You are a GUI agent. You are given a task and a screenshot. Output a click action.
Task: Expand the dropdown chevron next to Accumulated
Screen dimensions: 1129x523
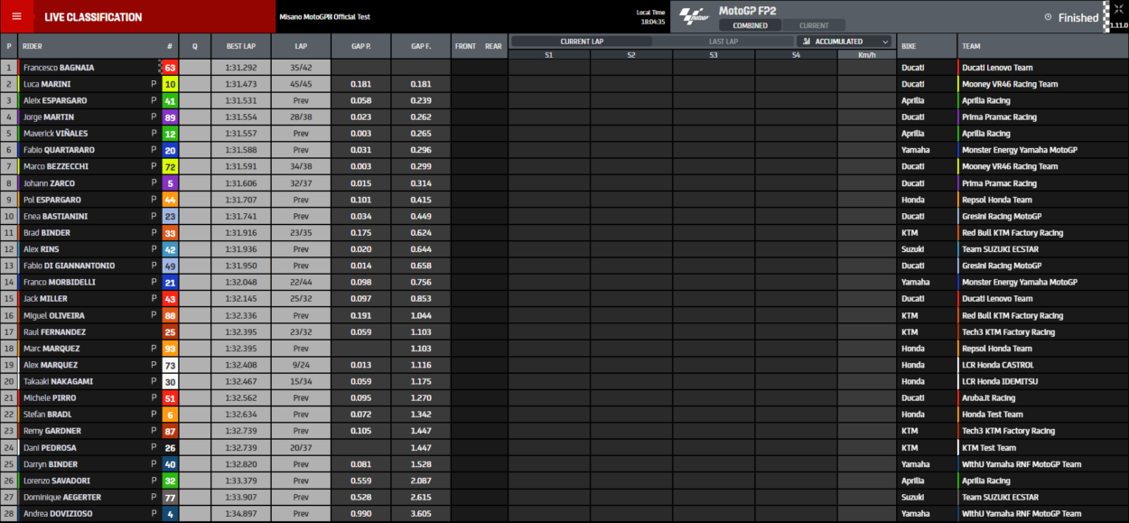tap(884, 42)
